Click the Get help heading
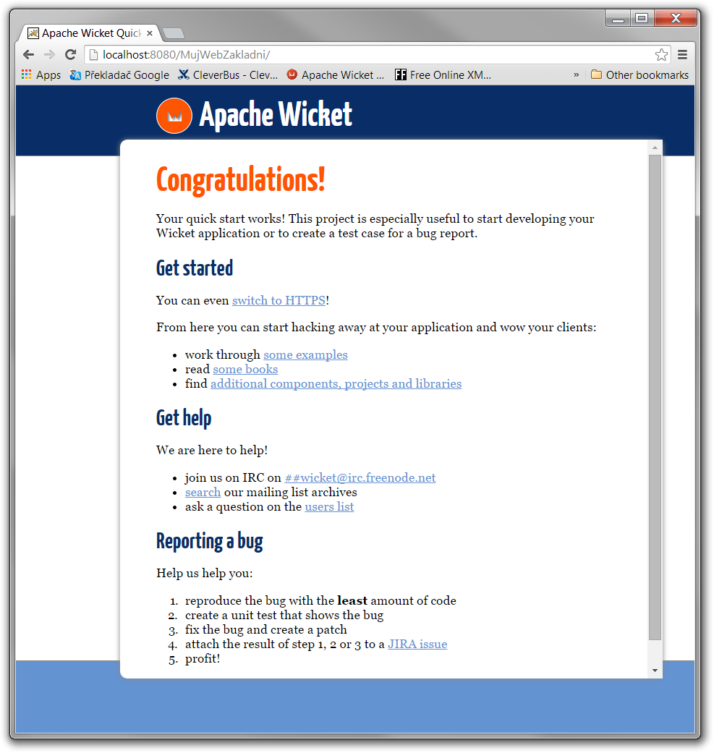Viewport: 714px width, 753px height. click(184, 418)
